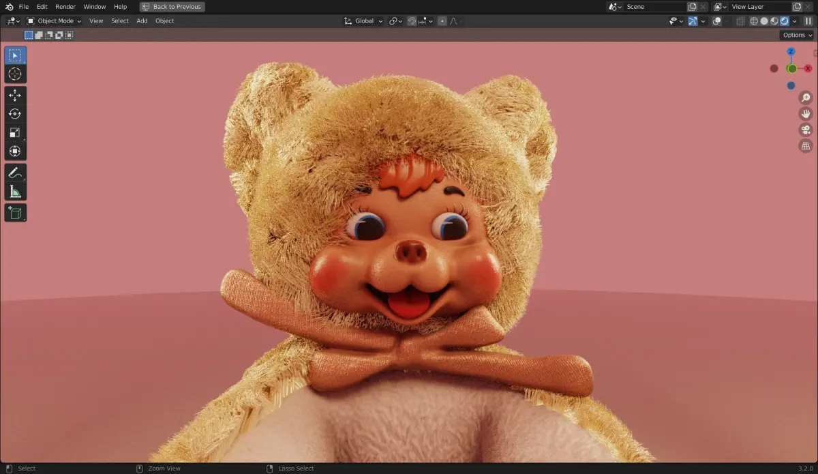Toggle X-ray display

pyautogui.click(x=740, y=21)
